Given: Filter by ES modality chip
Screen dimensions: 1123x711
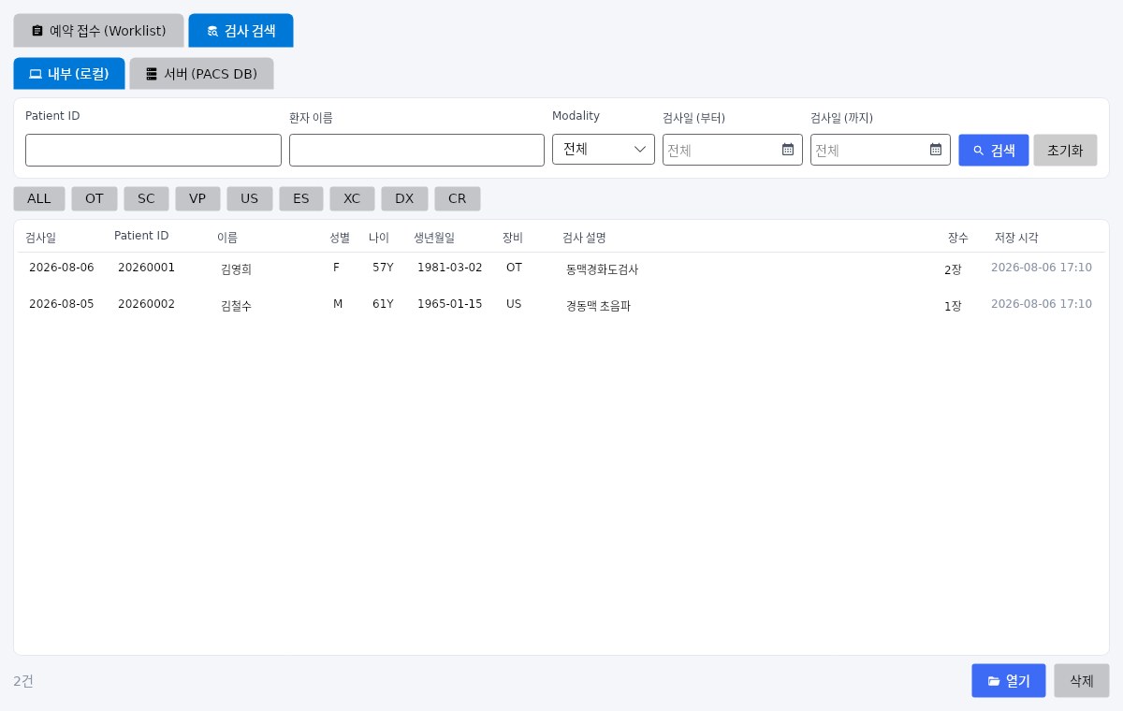Looking at the screenshot, I should click(x=301, y=198).
